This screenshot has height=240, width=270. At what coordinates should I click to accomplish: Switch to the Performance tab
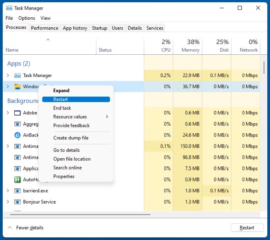[x=45, y=28]
